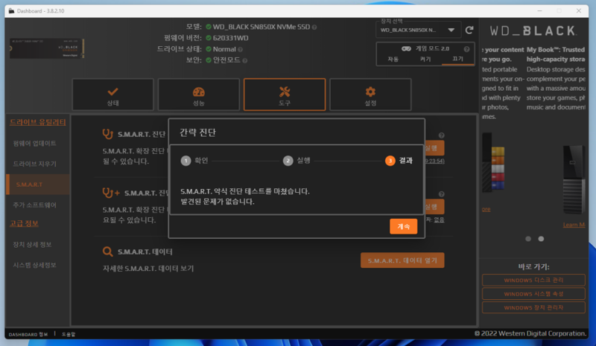Select 장치 상세 정보 in sidebar
This screenshot has height=346, width=596.
coord(32,245)
